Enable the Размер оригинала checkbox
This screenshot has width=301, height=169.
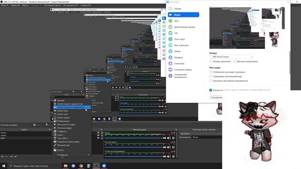click(x=211, y=61)
